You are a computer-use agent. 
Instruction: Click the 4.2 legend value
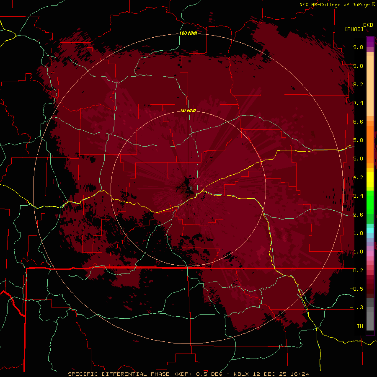pos(358,178)
